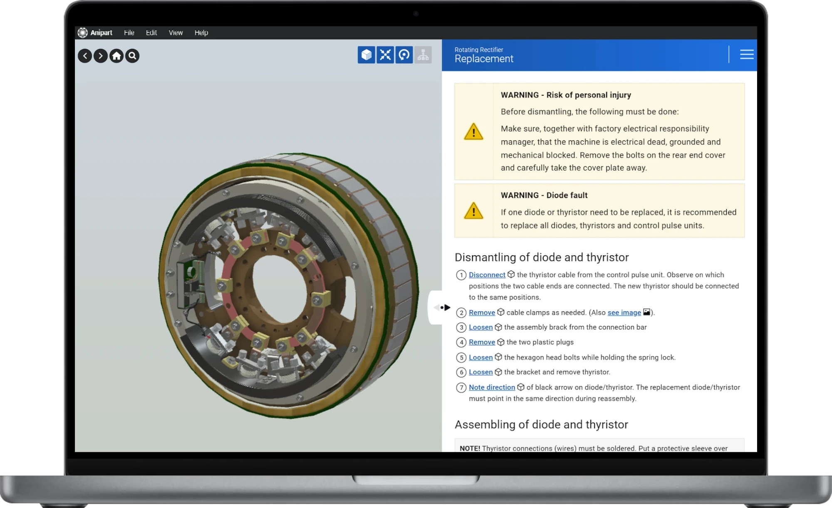Click the Risk of personal injury warning triangle
Viewport: 832px width, 508px height.
pos(473,131)
